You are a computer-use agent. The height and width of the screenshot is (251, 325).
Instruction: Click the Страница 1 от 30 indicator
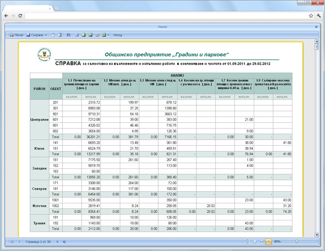(38, 242)
